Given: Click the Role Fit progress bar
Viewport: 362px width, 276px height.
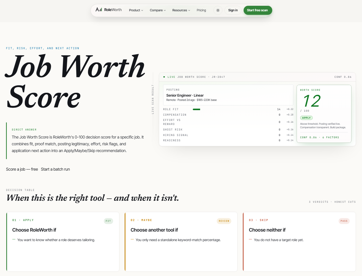Looking at the screenshot, I should click(196, 109).
